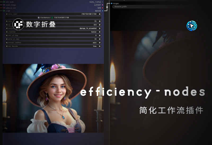The width and height of the screenshot is (212, 145).
Task: Click the IMAGE output port dot
Action: click(x=103, y=11)
